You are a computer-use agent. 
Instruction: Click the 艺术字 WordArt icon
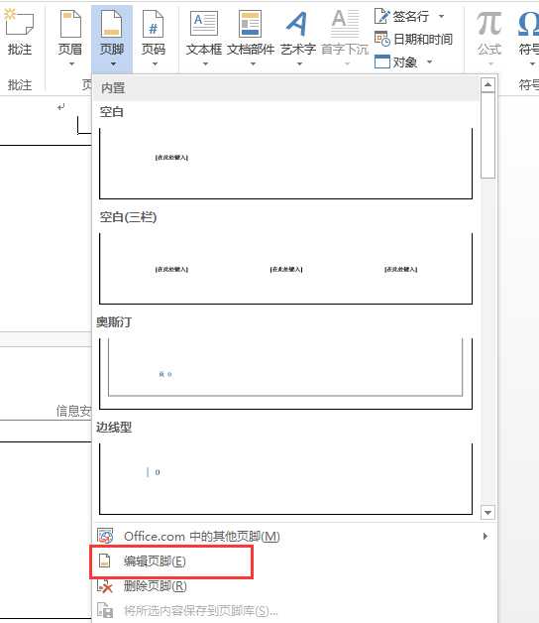297,24
